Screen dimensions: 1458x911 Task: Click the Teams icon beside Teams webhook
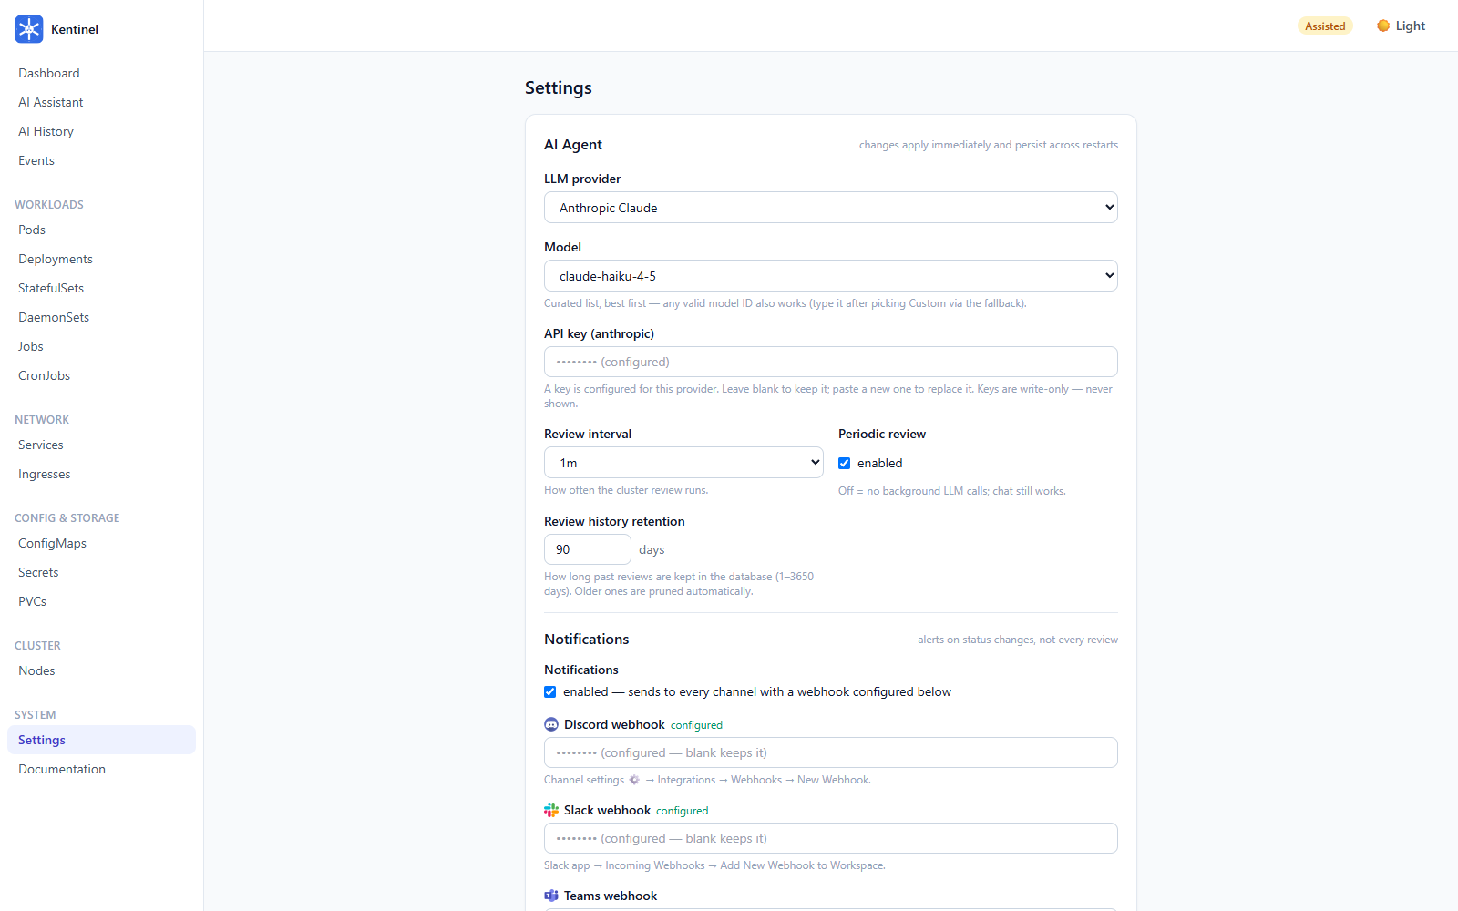click(x=551, y=896)
